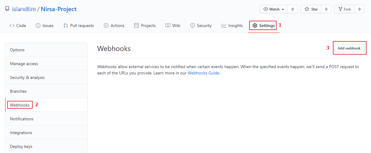The width and height of the screenshot is (371, 153).
Task: Click the play icon on Actions tab
Action: (x=106, y=25)
